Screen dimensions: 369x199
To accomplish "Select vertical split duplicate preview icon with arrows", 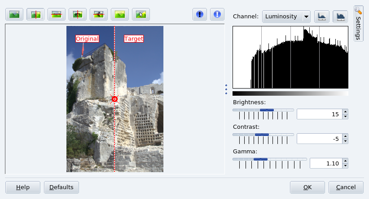I will coord(78,14).
